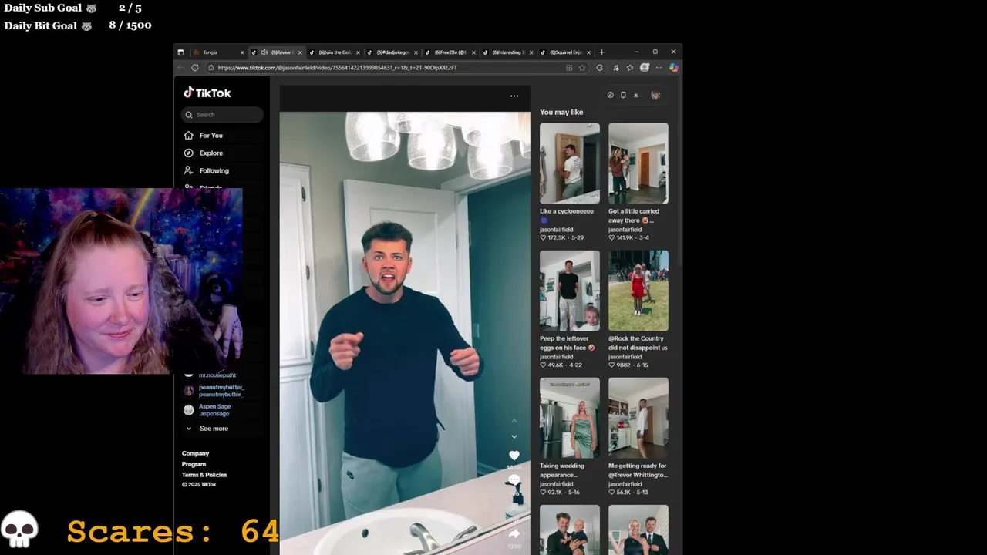Mute the '(6)Revive' tab via speaker icon
Viewport: 987px width, 555px height.
[264, 52]
